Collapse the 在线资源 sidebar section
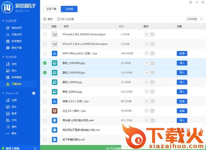This screenshot has width=206, height=150. tap(3, 21)
